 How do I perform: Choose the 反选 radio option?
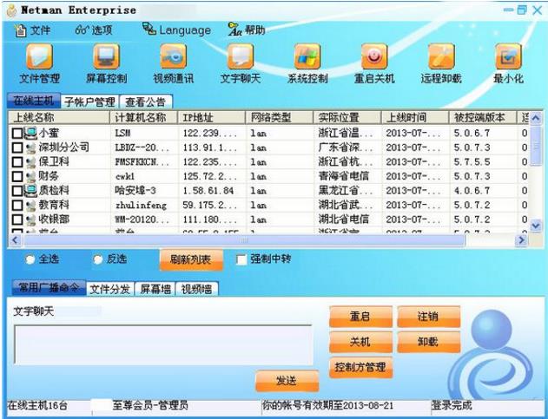[x=98, y=259]
